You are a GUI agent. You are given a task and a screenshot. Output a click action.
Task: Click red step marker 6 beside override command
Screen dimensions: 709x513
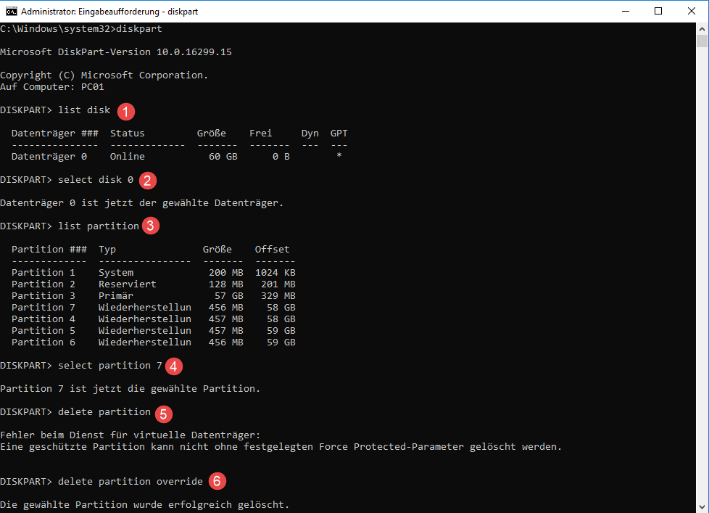coord(216,481)
